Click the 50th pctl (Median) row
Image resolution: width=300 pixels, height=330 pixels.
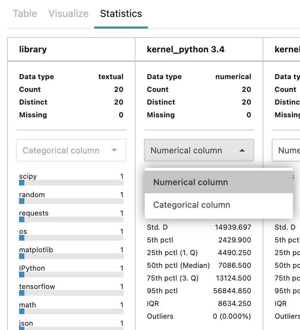(x=199, y=265)
